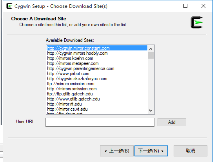The width and height of the screenshot is (216, 165).
Task: Select http://cygwin.skazkaforyou.com site
Action: pyautogui.click(x=97, y=79)
